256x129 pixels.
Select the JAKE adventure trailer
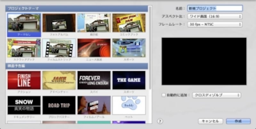[x=59, y=80]
